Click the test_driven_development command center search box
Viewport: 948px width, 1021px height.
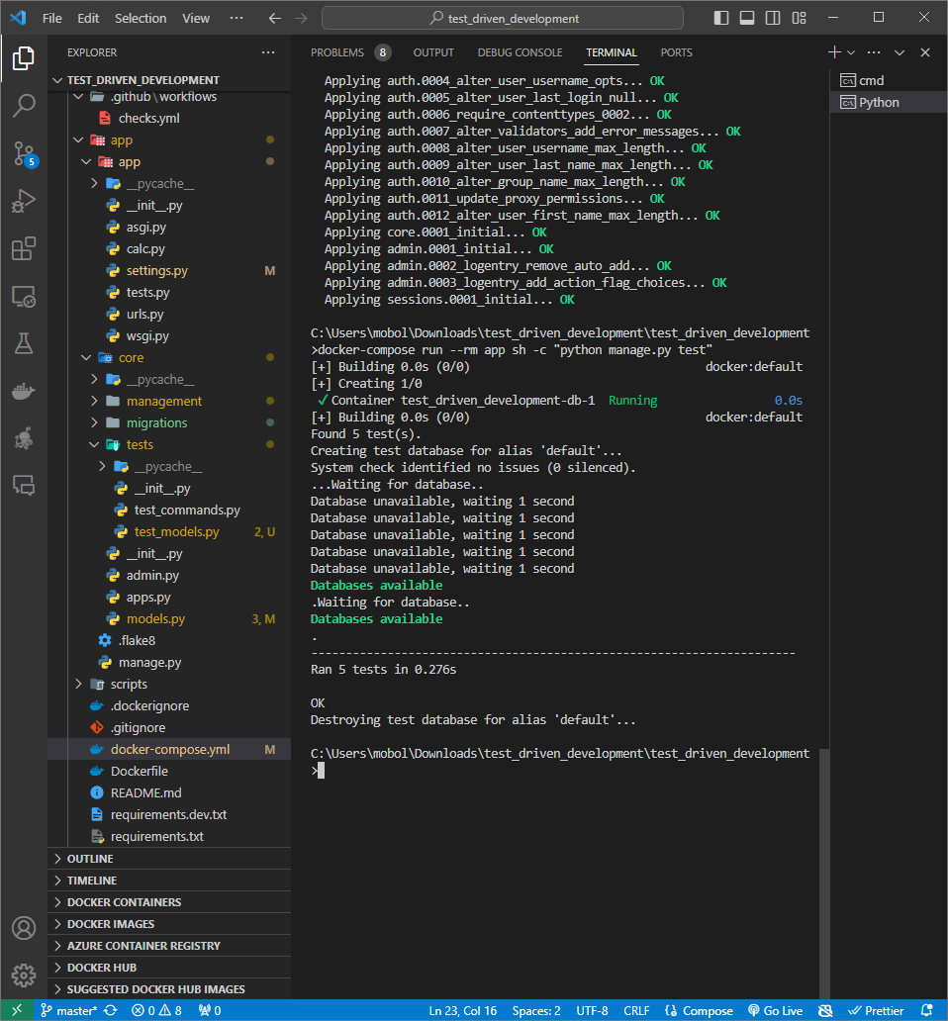click(x=502, y=18)
